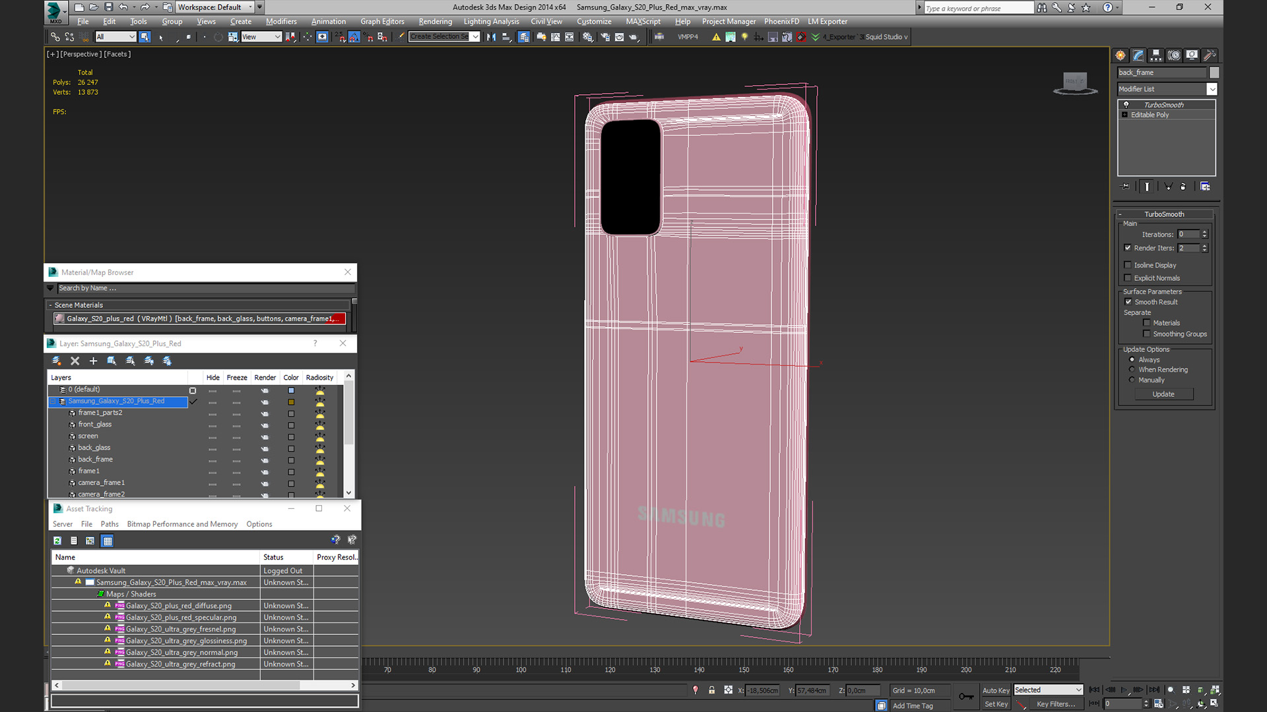Click Go to End playback button

(x=1154, y=690)
